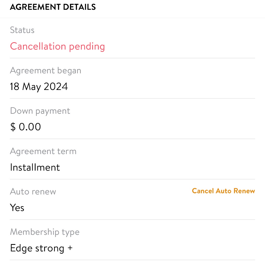Tap the Cancellation pending status text
Viewport: 265px width, 267px height.
57,46
